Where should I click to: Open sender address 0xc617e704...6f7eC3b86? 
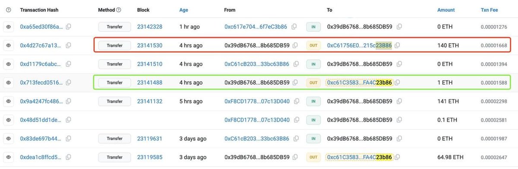[x=256, y=27]
